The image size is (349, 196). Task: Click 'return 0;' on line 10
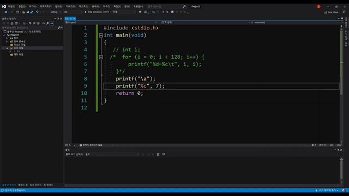129,93
